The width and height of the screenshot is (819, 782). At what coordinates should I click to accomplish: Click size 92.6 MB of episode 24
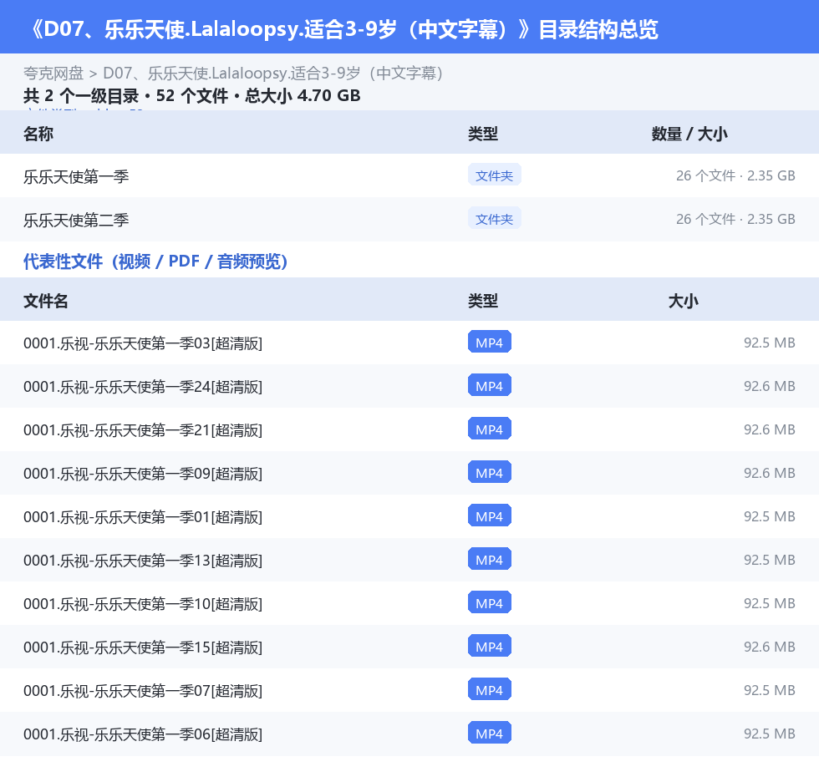coord(770,386)
